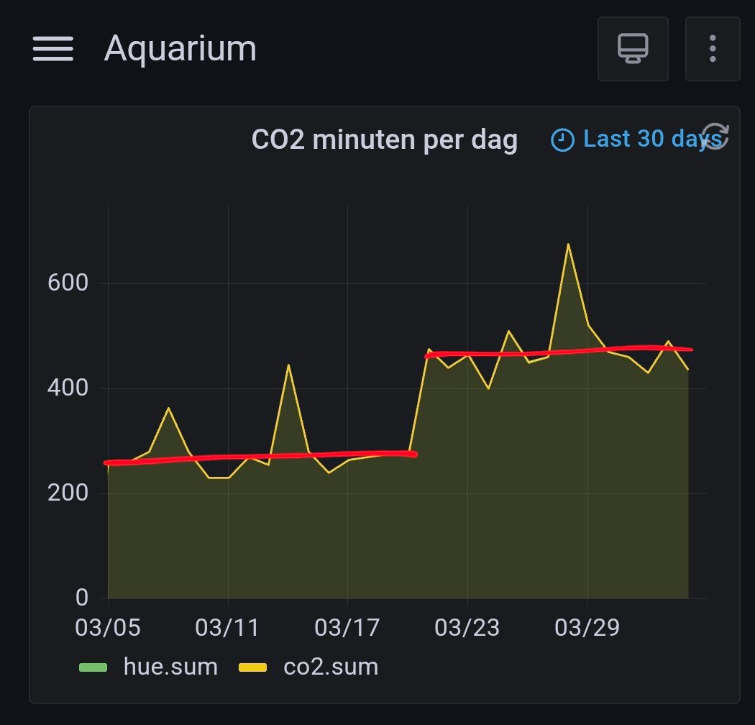Toggle the hue.sum series in legend
This screenshot has height=725, width=755.
tap(170, 667)
